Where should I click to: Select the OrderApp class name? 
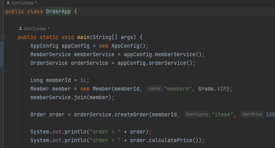pyautogui.click(x=58, y=11)
